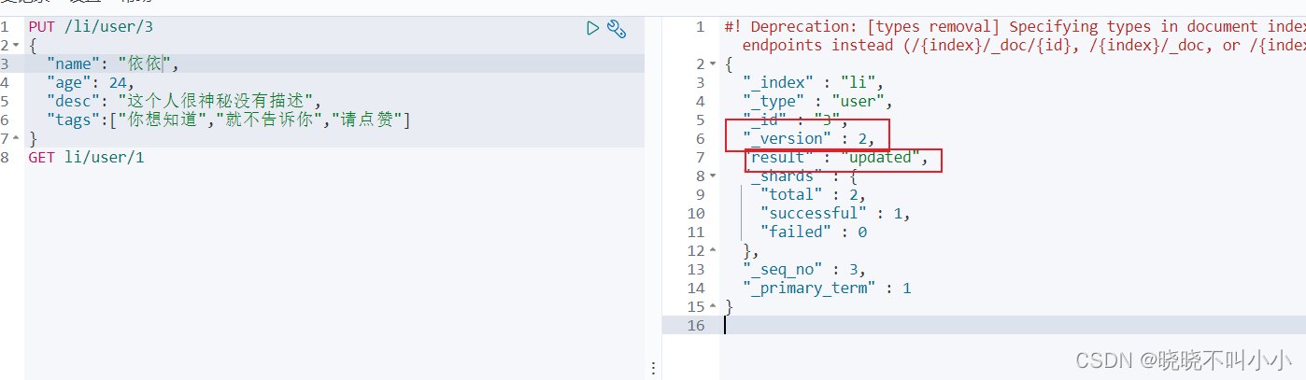Place cursor on PUT /li/user/3 request line
1306x380 pixels.
(x=91, y=27)
